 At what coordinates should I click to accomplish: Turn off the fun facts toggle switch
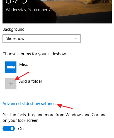click(9, 129)
